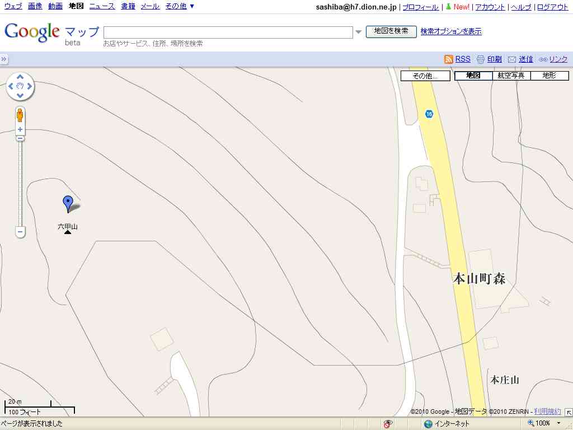Viewport: 573px width, 430px height.
Task: Click the RSS feed icon
Action: [448, 59]
